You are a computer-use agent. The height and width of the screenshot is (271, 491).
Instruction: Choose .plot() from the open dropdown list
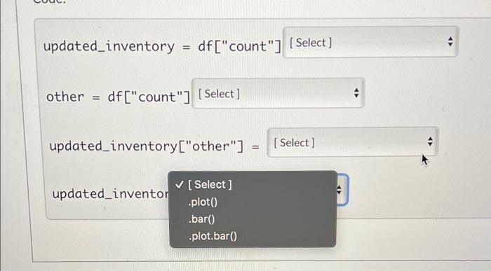203,202
